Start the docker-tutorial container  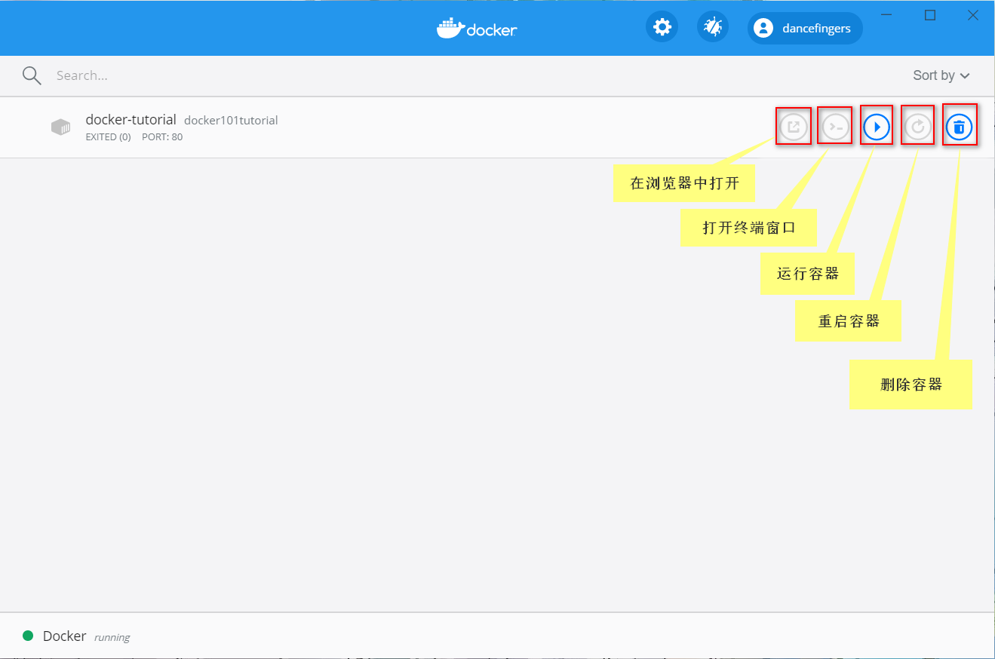(877, 127)
